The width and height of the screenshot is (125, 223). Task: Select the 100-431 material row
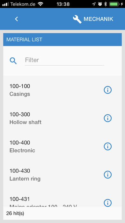coord(62,198)
